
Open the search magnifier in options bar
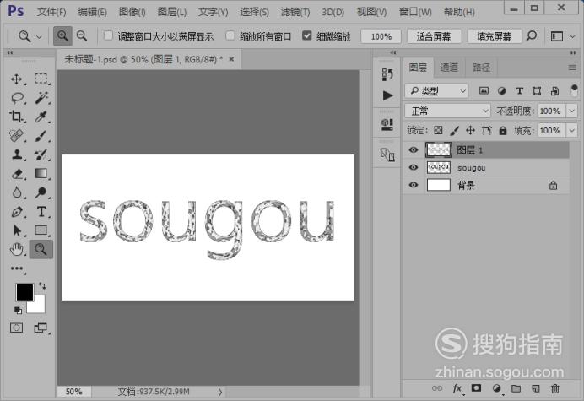[532, 36]
